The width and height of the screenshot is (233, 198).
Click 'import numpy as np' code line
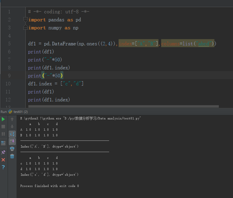click(x=53, y=28)
